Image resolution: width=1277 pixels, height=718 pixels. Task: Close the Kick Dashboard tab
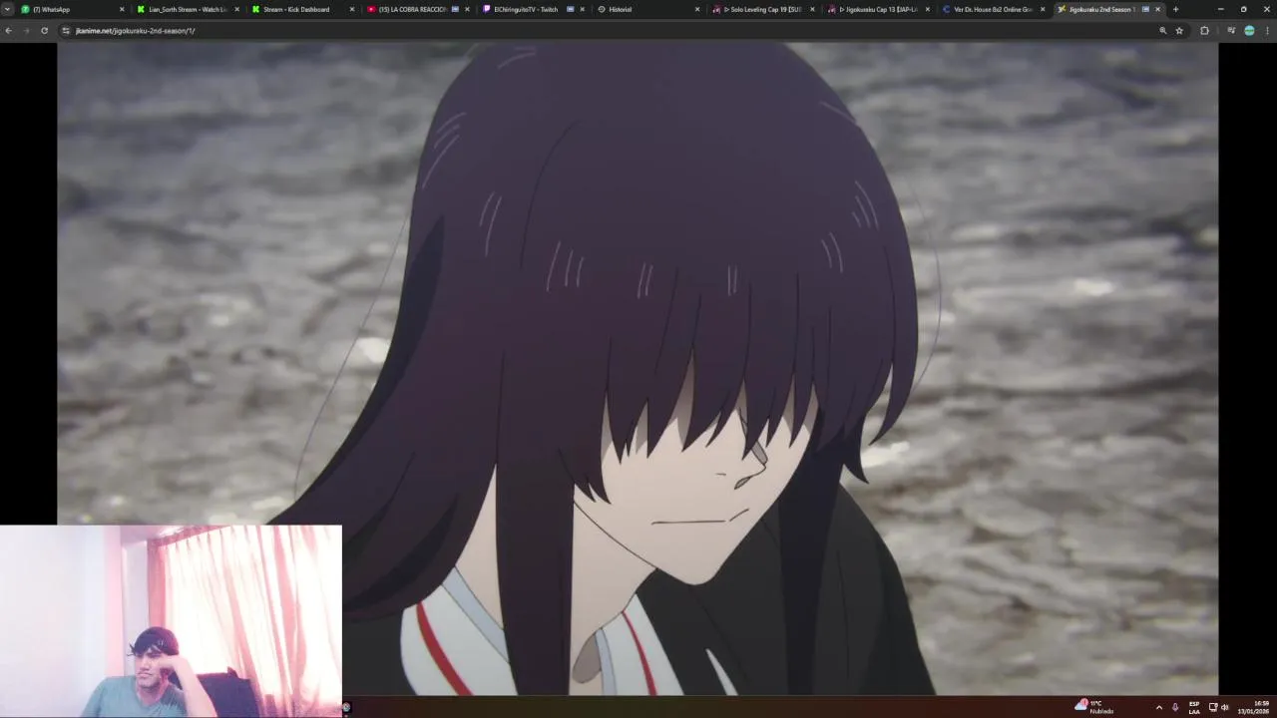click(351, 9)
